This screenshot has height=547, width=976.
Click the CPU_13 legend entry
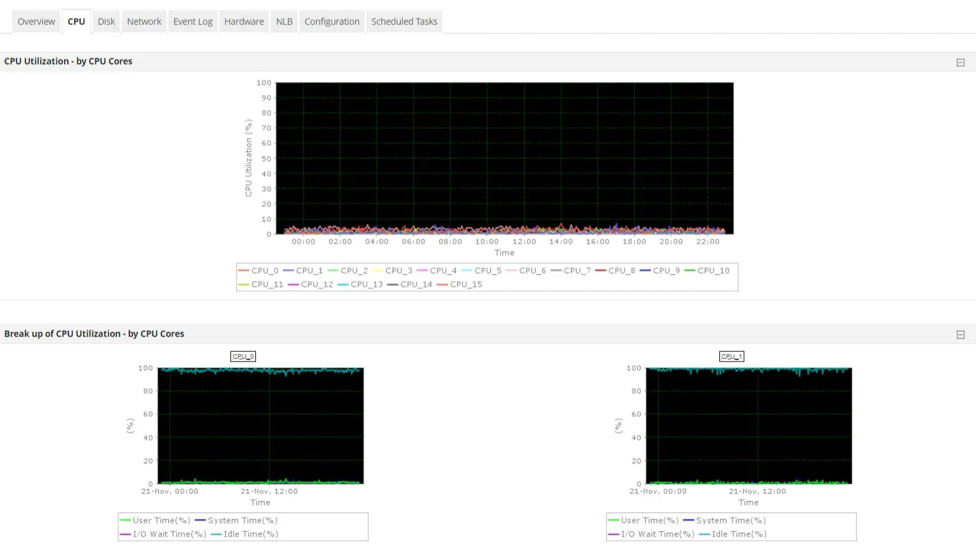[360, 285]
